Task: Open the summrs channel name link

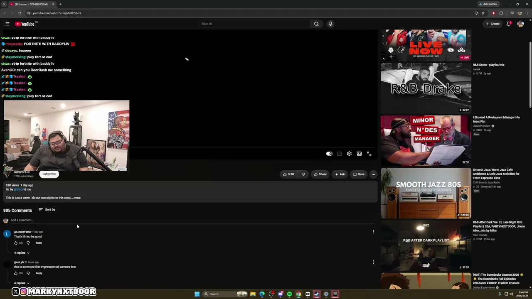Action: [x=20, y=172]
